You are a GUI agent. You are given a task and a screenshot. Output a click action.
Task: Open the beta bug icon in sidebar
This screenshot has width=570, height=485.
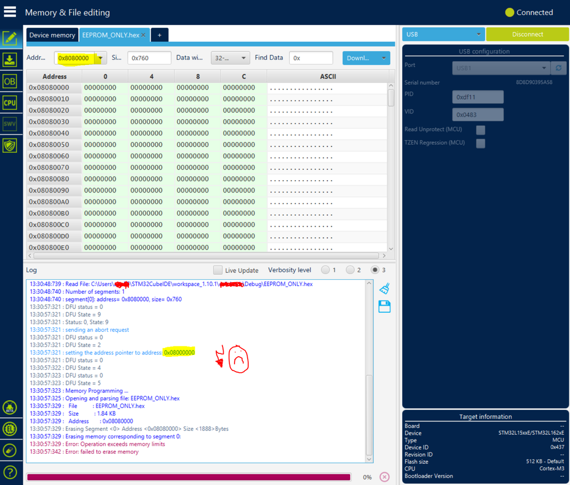click(10, 407)
